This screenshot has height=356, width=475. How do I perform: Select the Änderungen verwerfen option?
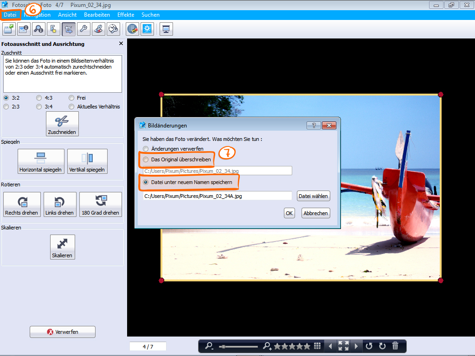(x=146, y=149)
